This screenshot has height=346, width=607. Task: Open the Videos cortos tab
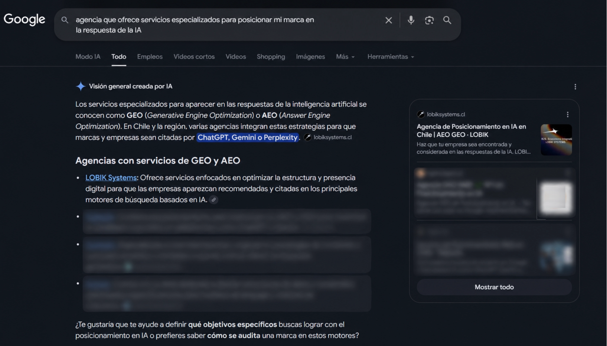194,56
